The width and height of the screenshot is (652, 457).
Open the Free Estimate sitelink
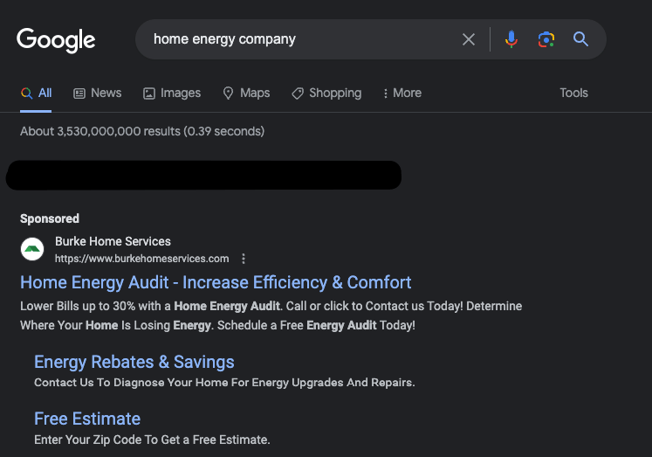(87, 419)
